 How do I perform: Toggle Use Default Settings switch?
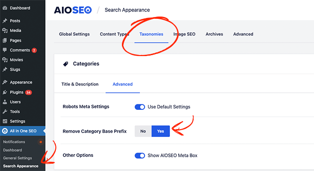[140, 107]
